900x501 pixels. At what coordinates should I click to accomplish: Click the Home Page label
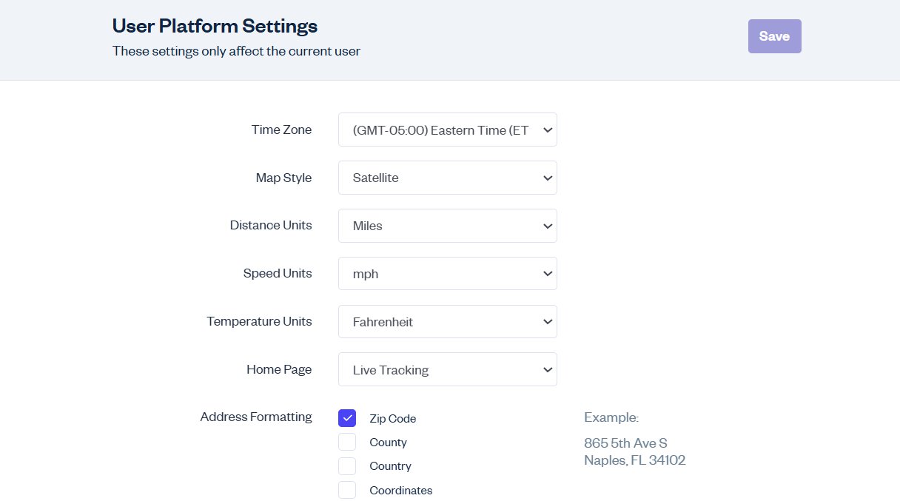(x=279, y=369)
